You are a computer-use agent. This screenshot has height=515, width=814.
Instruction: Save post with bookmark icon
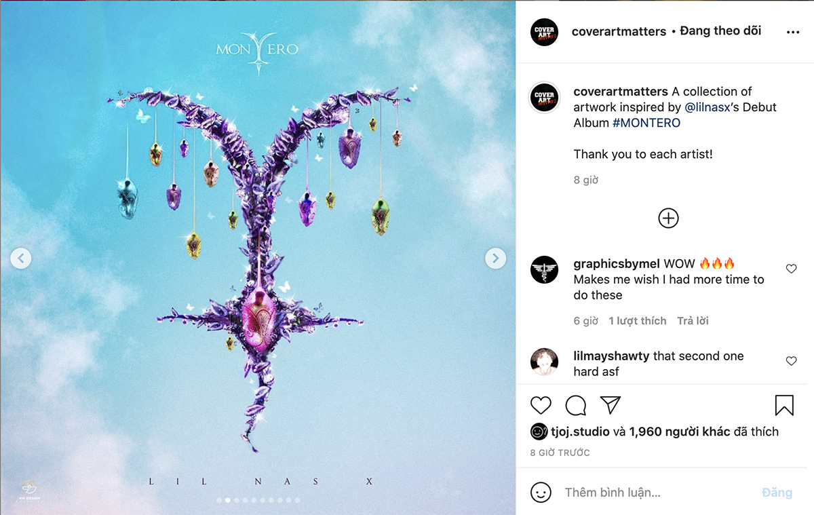(x=784, y=405)
